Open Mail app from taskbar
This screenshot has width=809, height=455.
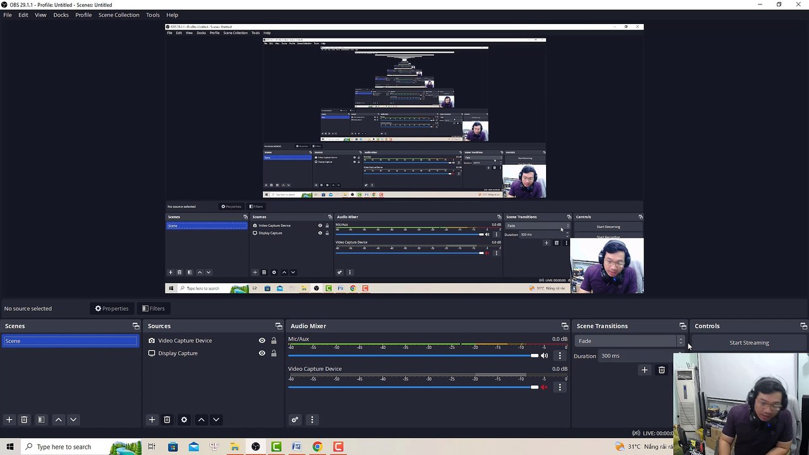tap(193, 447)
